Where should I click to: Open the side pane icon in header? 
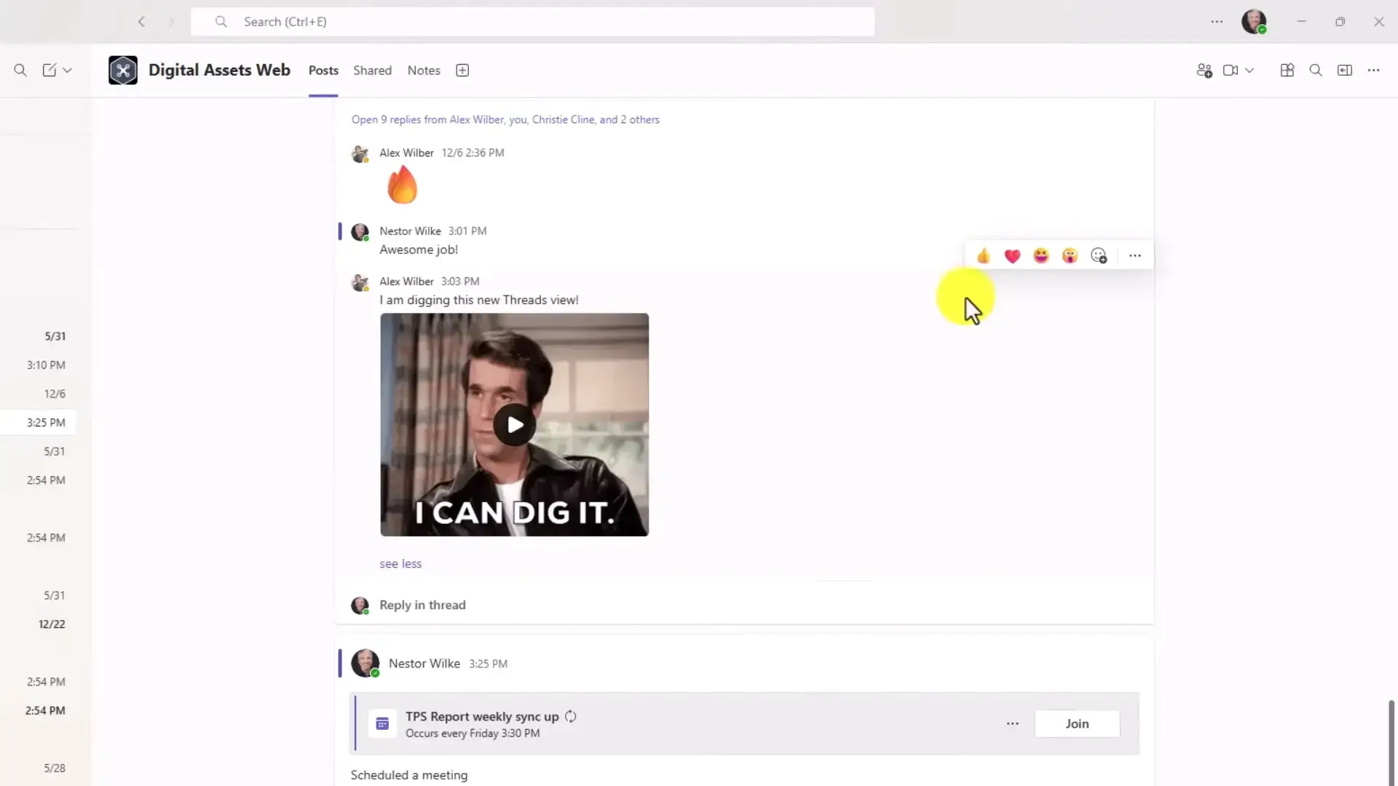(1345, 71)
